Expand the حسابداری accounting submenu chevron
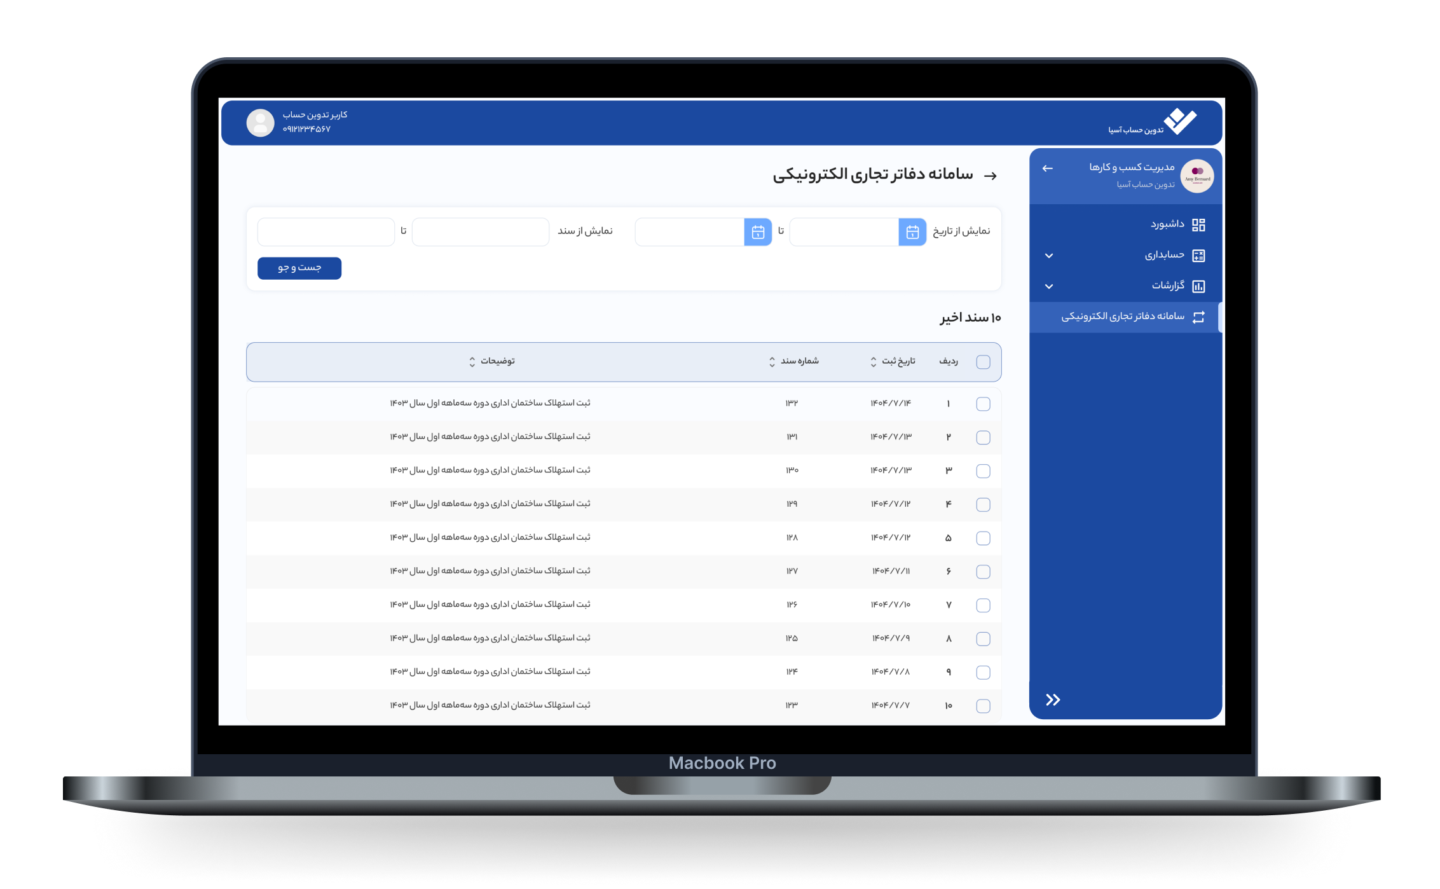Screen dimensions: 1440x889 tap(1048, 256)
